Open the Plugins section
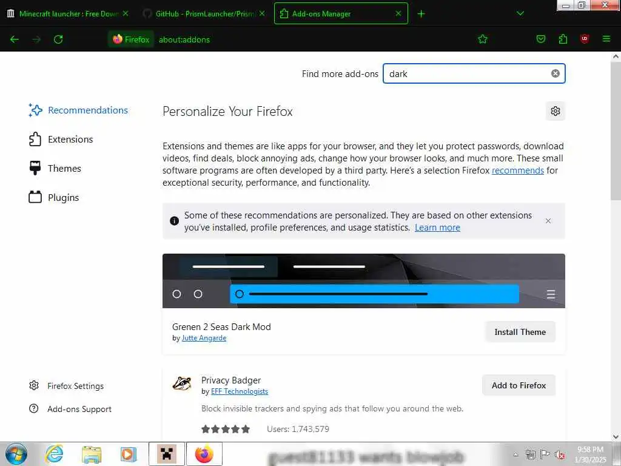 coord(54,197)
